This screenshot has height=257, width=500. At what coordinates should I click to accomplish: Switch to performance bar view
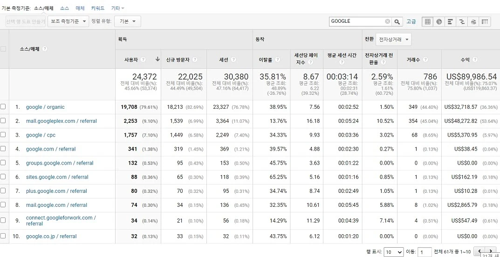pyautogui.click(x=450, y=21)
